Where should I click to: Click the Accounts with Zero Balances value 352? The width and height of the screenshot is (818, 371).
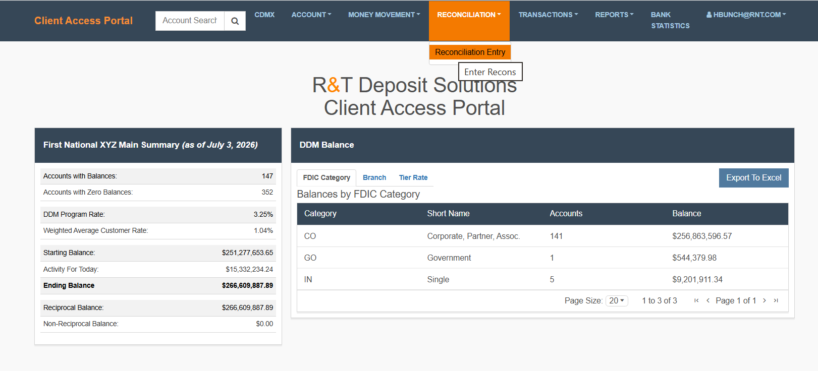(x=267, y=192)
